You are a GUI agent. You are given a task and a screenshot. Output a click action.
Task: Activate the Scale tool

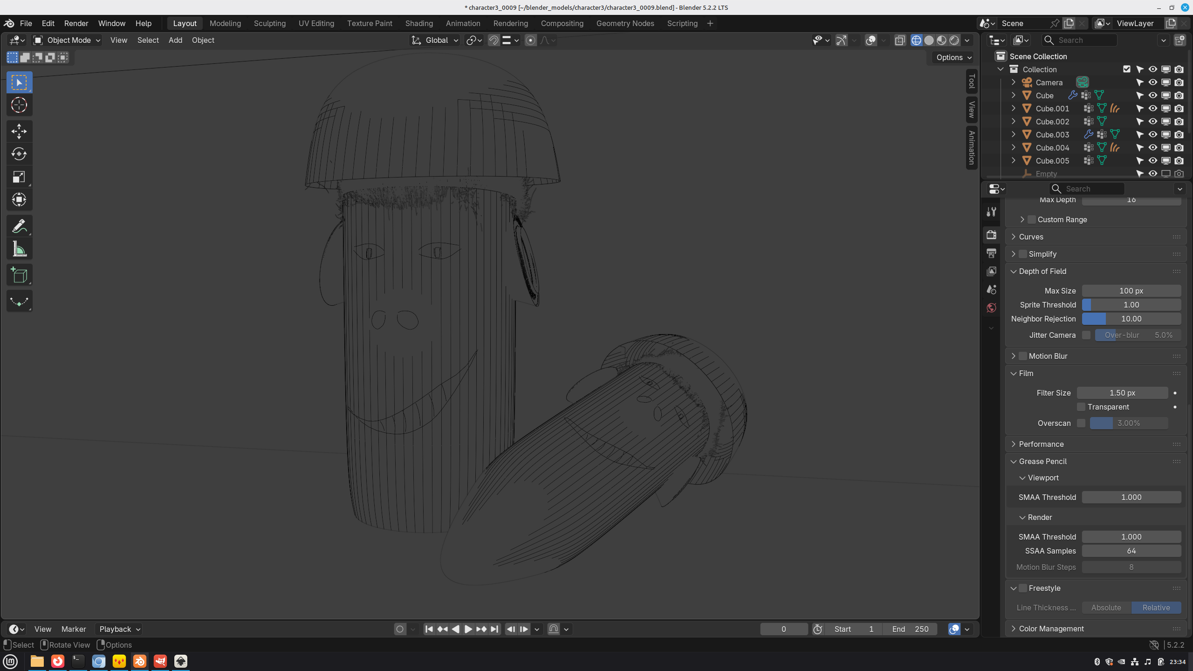pyautogui.click(x=19, y=177)
